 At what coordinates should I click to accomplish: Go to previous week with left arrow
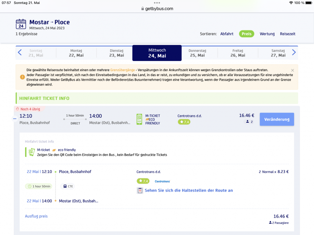[x=20, y=53]
